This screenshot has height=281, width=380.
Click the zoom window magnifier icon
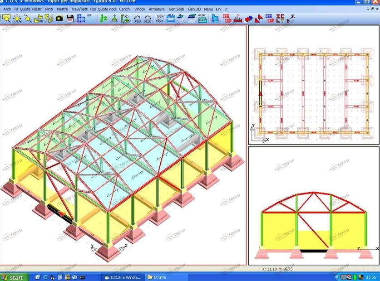click(x=7, y=19)
